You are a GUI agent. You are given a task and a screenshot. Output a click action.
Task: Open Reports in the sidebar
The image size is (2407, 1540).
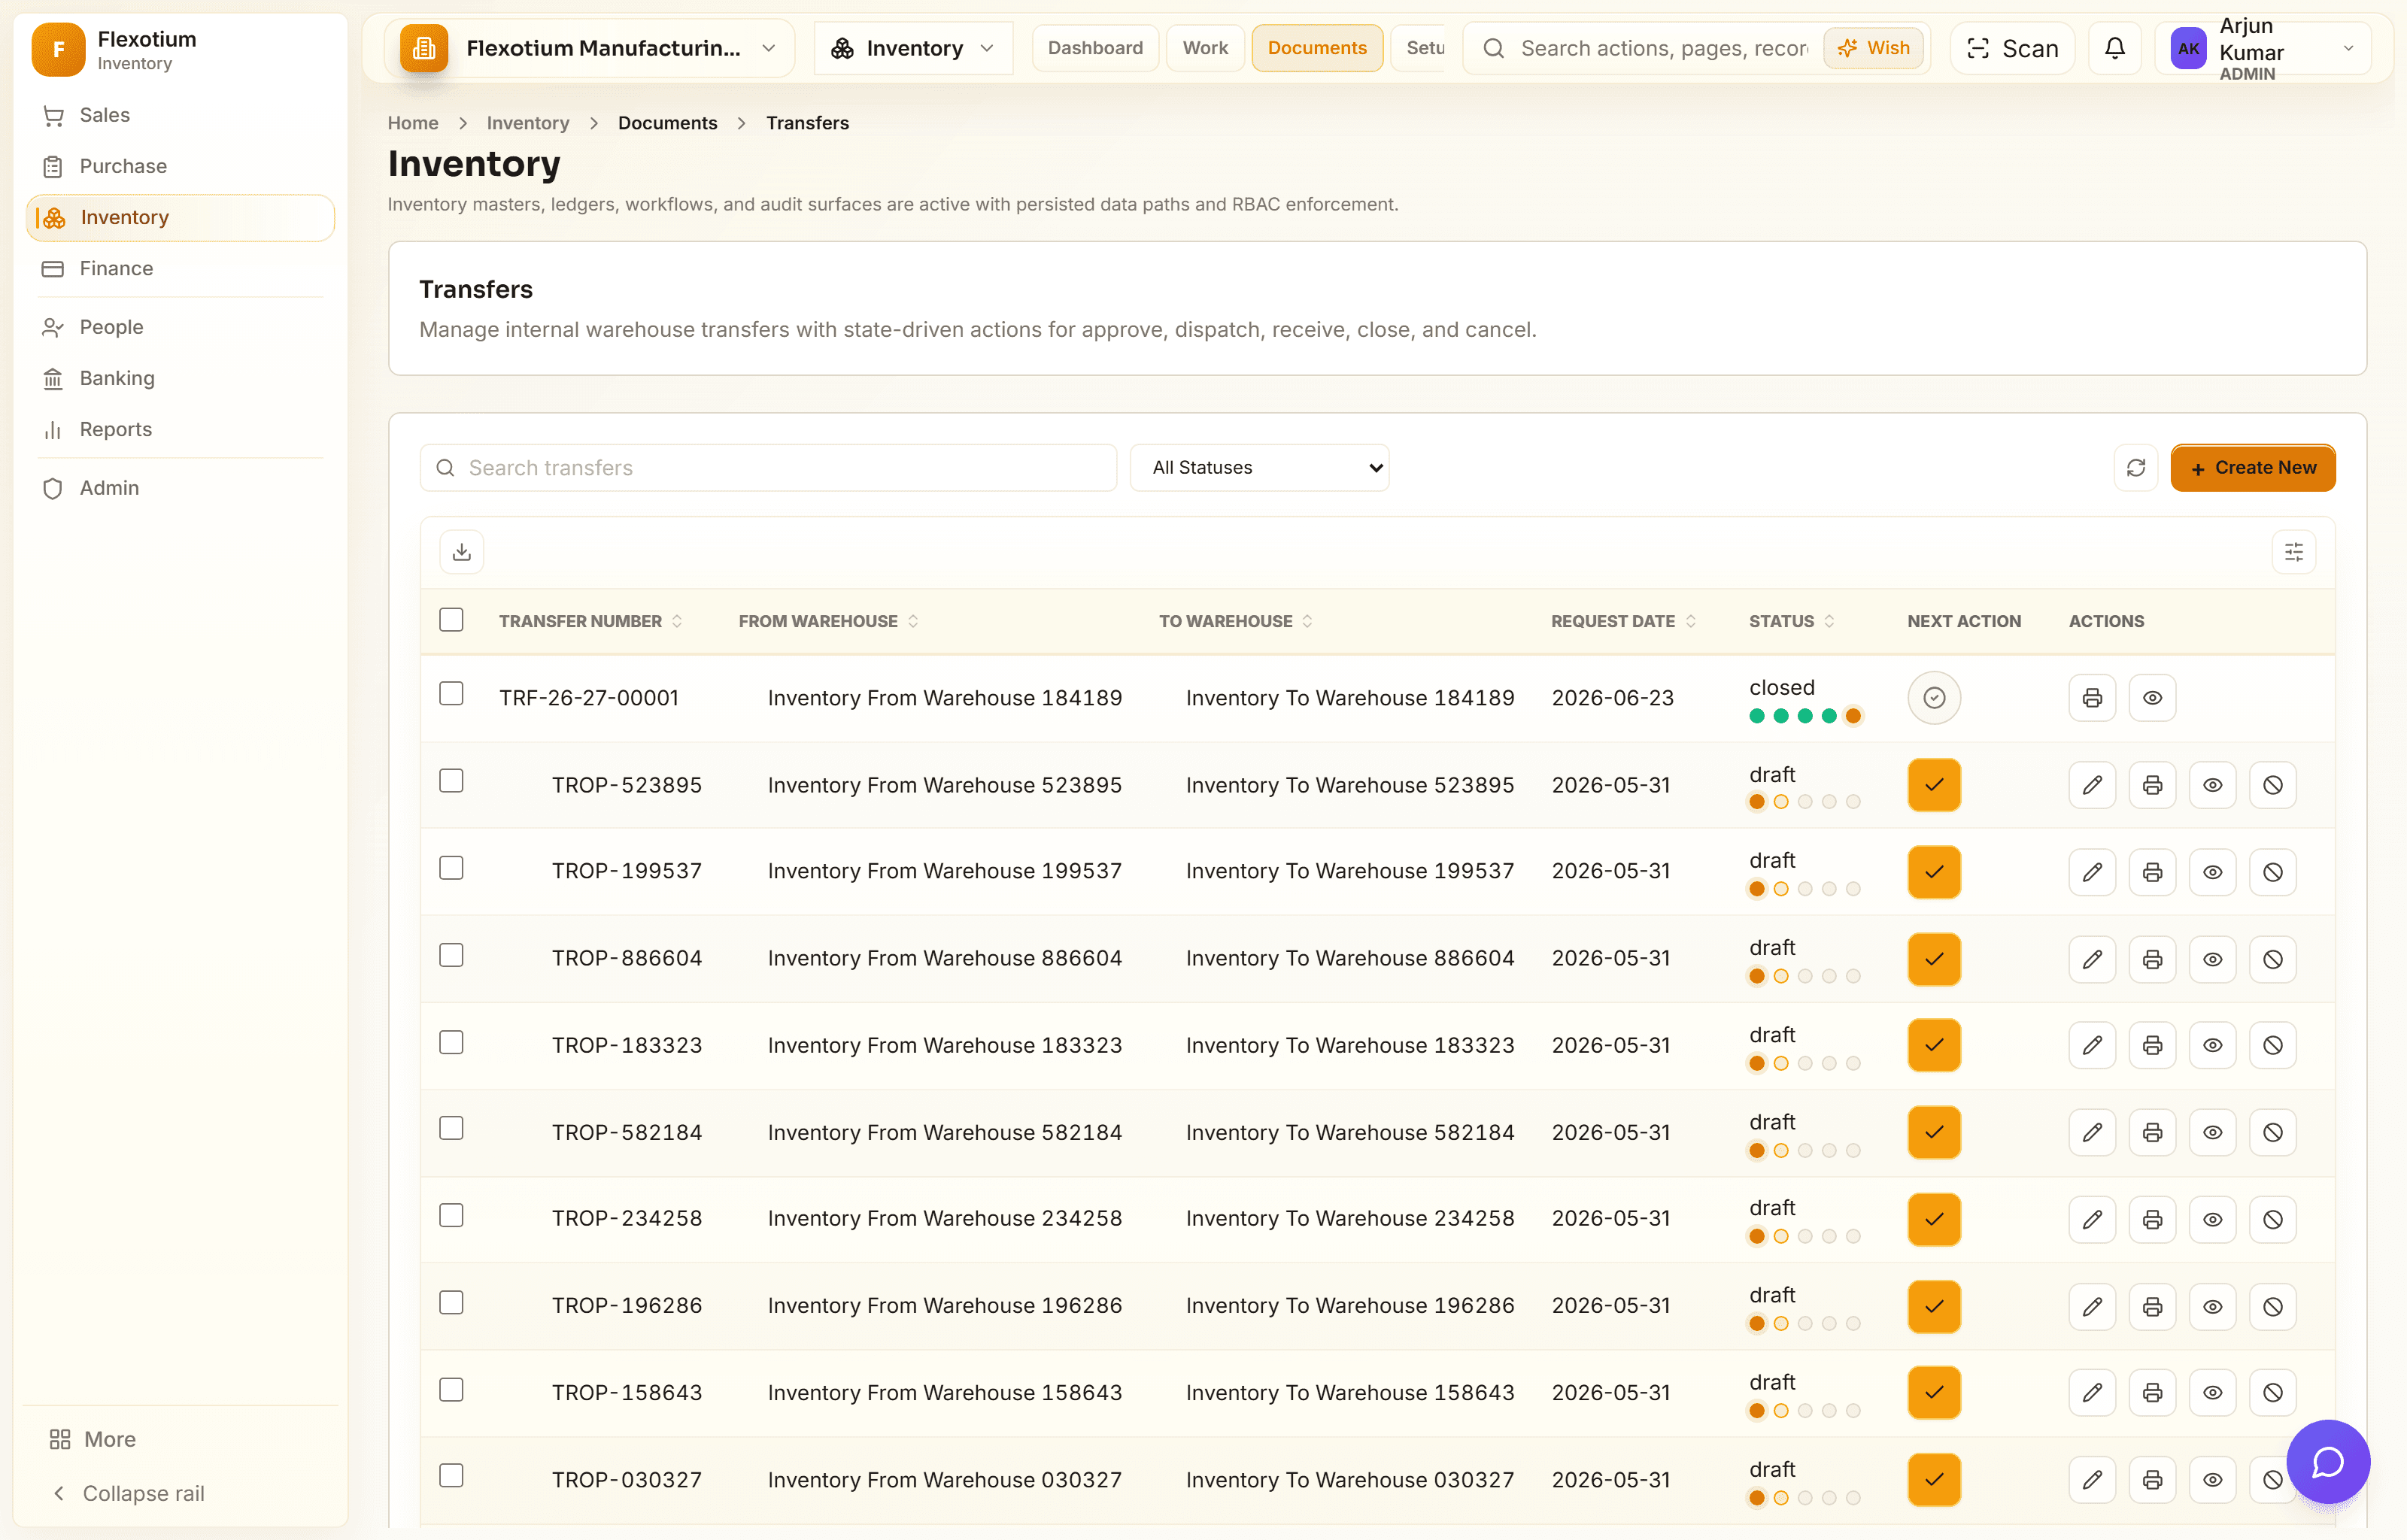point(180,429)
